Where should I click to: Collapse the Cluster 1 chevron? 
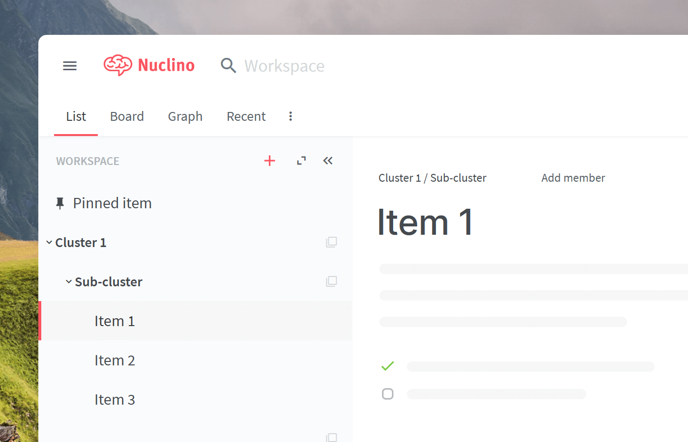(49, 243)
